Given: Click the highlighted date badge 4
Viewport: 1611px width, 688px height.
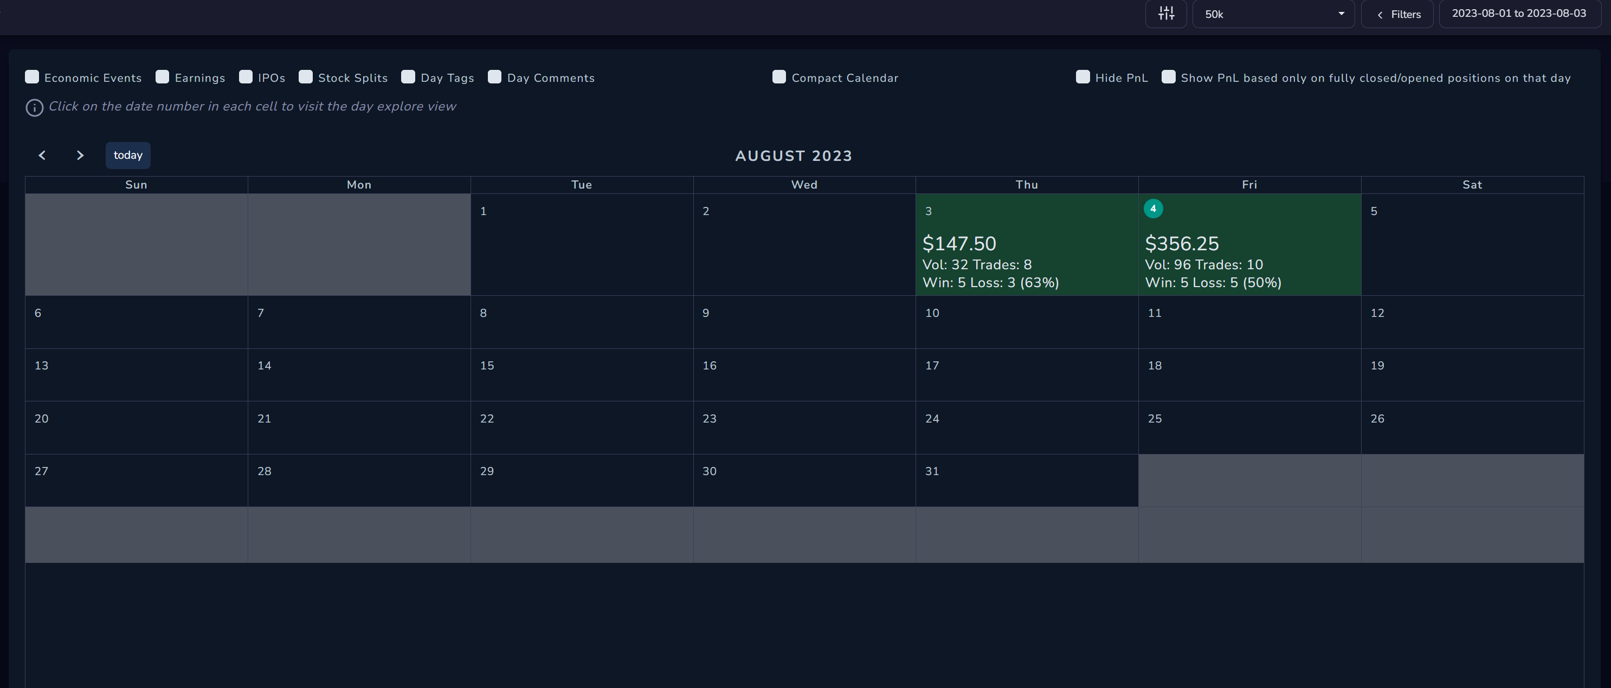Looking at the screenshot, I should 1153,209.
